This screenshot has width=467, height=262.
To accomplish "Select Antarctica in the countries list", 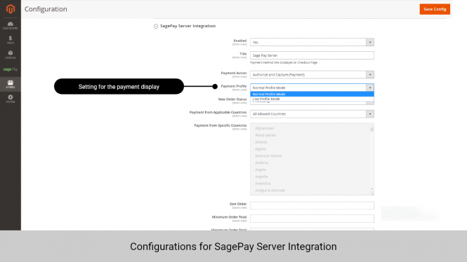I will (x=263, y=184).
